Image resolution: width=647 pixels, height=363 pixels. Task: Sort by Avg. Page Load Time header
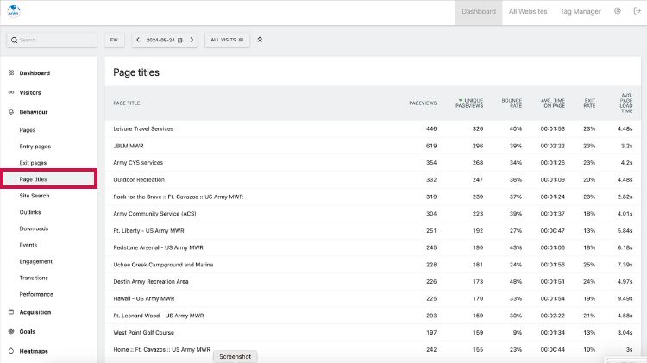[626, 103]
